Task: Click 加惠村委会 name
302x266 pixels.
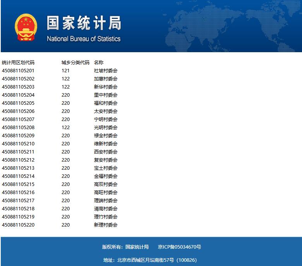Action: point(106,78)
